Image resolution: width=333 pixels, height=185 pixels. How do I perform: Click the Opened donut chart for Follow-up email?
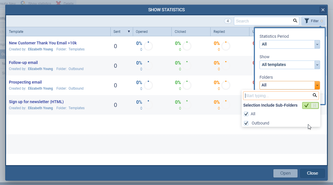click(x=148, y=65)
